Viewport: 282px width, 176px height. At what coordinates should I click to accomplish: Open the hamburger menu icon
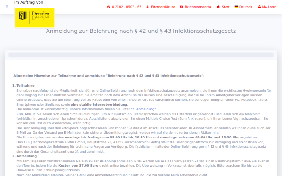(x=7, y=7)
